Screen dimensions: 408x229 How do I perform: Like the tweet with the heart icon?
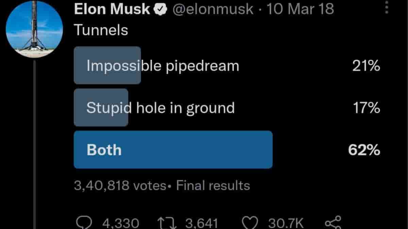click(x=250, y=223)
